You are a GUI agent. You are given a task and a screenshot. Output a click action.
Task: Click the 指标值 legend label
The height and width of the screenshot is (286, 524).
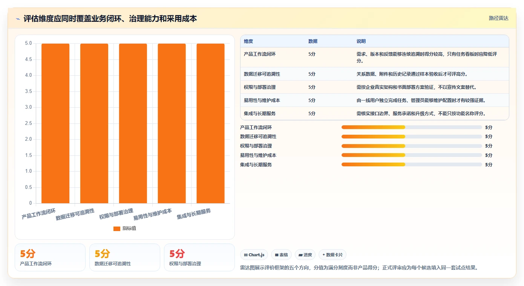129,228
